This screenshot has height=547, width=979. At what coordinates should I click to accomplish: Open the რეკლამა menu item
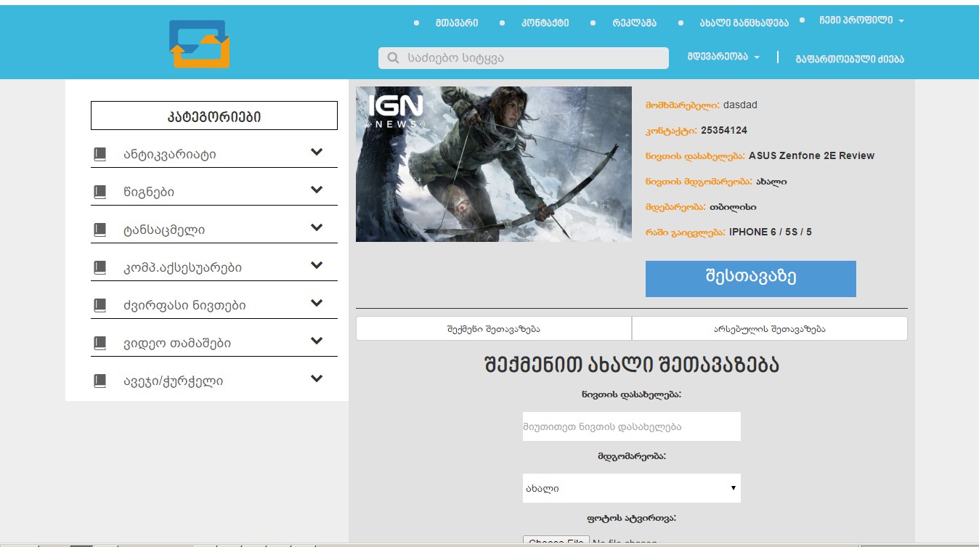[635, 23]
